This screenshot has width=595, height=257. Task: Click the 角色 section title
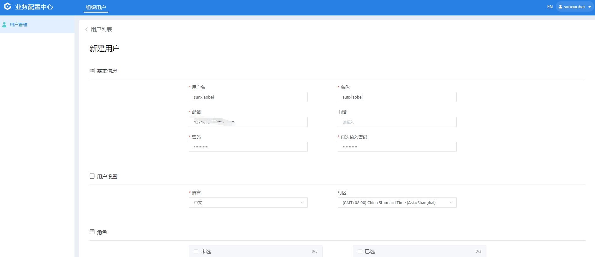click(102, 232)
